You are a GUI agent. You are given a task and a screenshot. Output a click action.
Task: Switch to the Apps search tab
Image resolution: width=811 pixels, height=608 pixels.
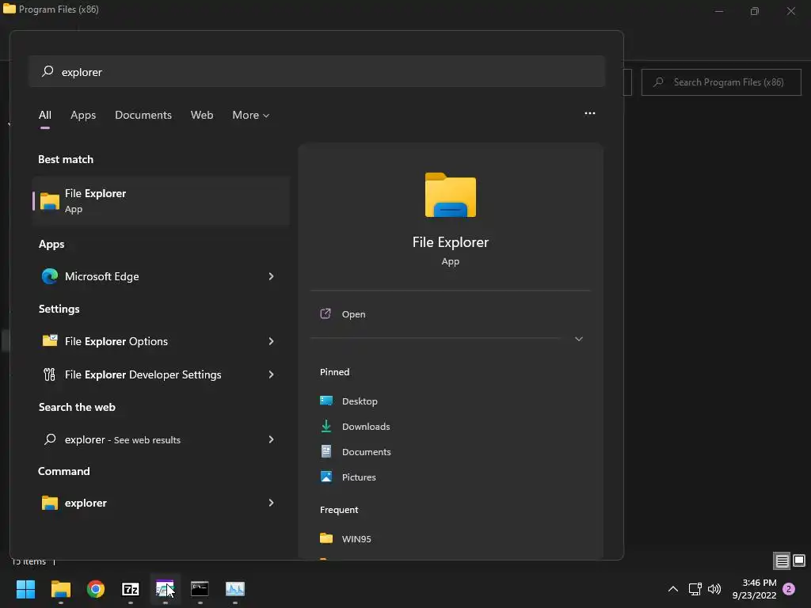coord(83,116)
